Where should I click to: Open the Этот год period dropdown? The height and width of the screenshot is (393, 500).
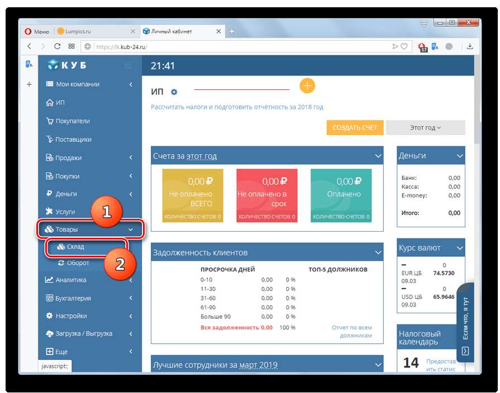pos(425,127)
